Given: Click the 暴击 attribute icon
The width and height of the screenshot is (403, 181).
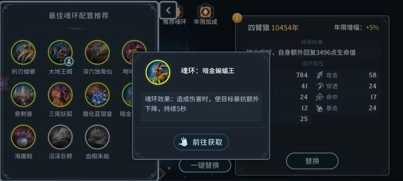Looking at the screenshot, I should coord(320,108).
